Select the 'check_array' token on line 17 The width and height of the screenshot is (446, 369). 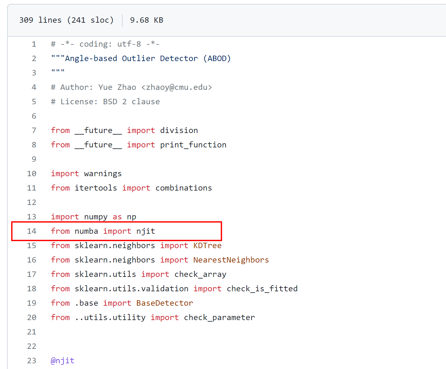[x=200, y=274]
